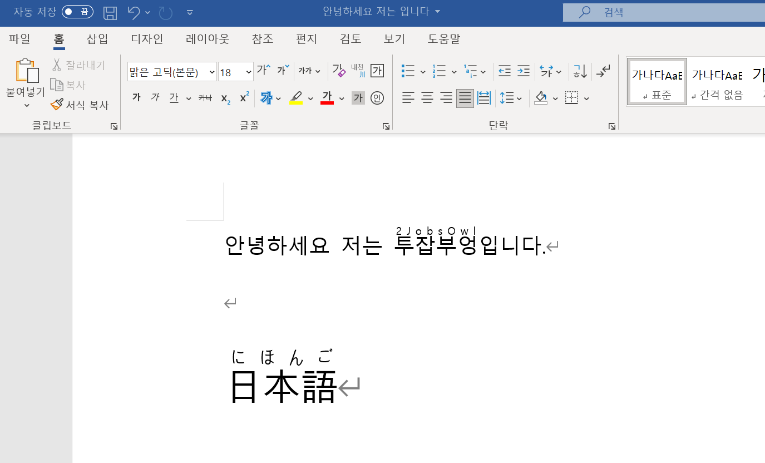Decrease paragraph indent

(505, 71)
